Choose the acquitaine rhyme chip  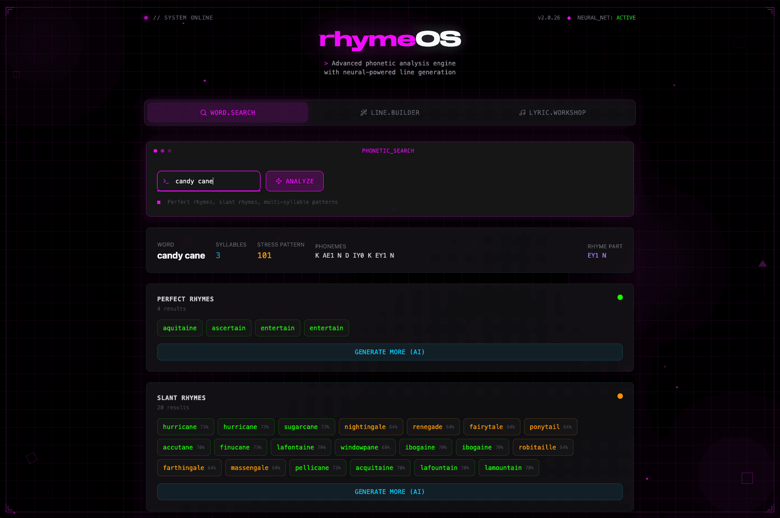(x=380, y=468)
